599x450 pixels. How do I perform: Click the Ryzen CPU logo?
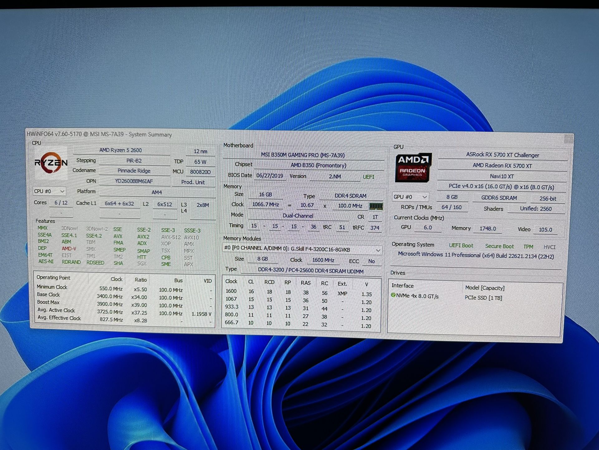pyautogui.click(x=50, y=163)
